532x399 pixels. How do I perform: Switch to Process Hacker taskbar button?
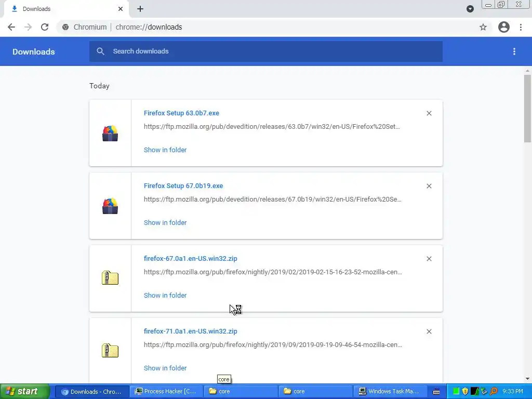click(166, 392)
